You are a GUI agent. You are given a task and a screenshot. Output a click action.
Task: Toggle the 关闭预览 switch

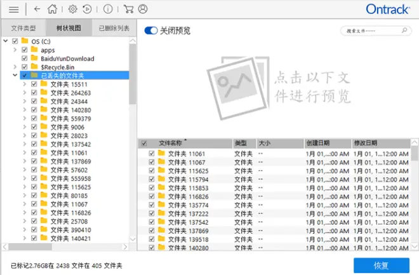pyautogui.click(x=150, y=30)
